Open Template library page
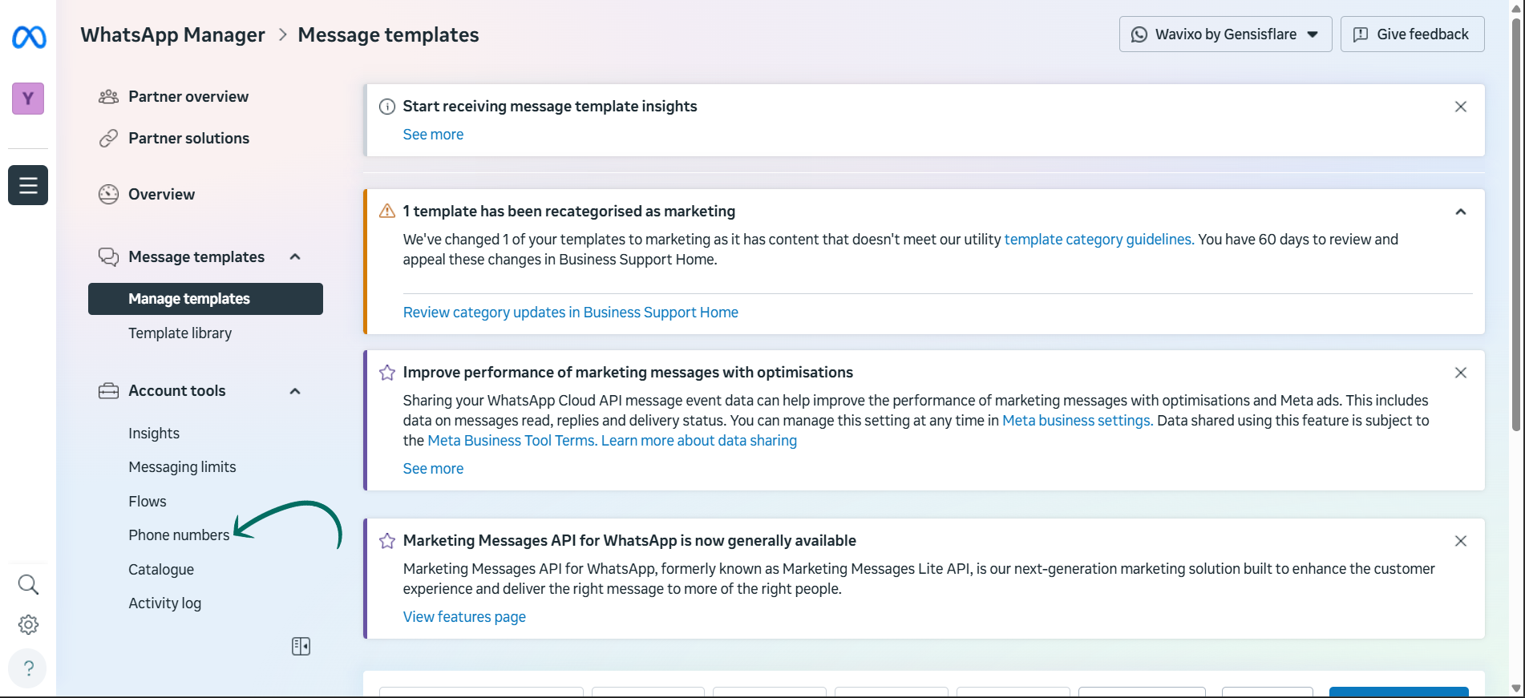Screen dimensions: 1525x698 pyautogui.click(x=180, y=333)
